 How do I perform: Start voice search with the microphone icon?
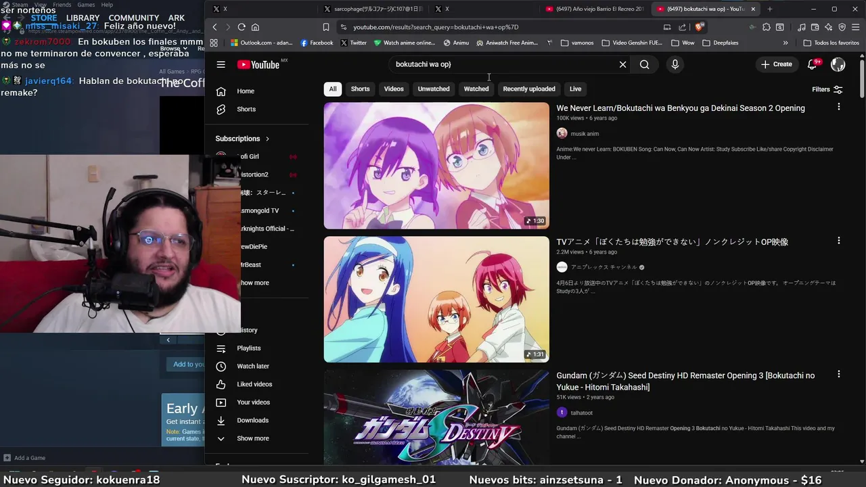(x=675, y=64)
